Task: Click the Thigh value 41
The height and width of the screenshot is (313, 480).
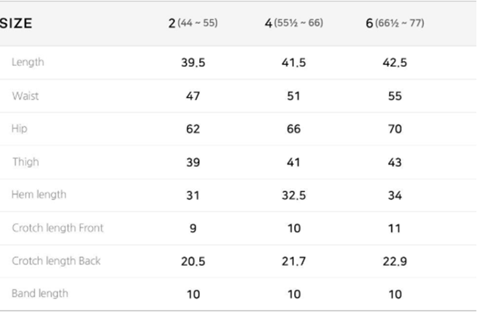Action: click(x=293, y=162)
